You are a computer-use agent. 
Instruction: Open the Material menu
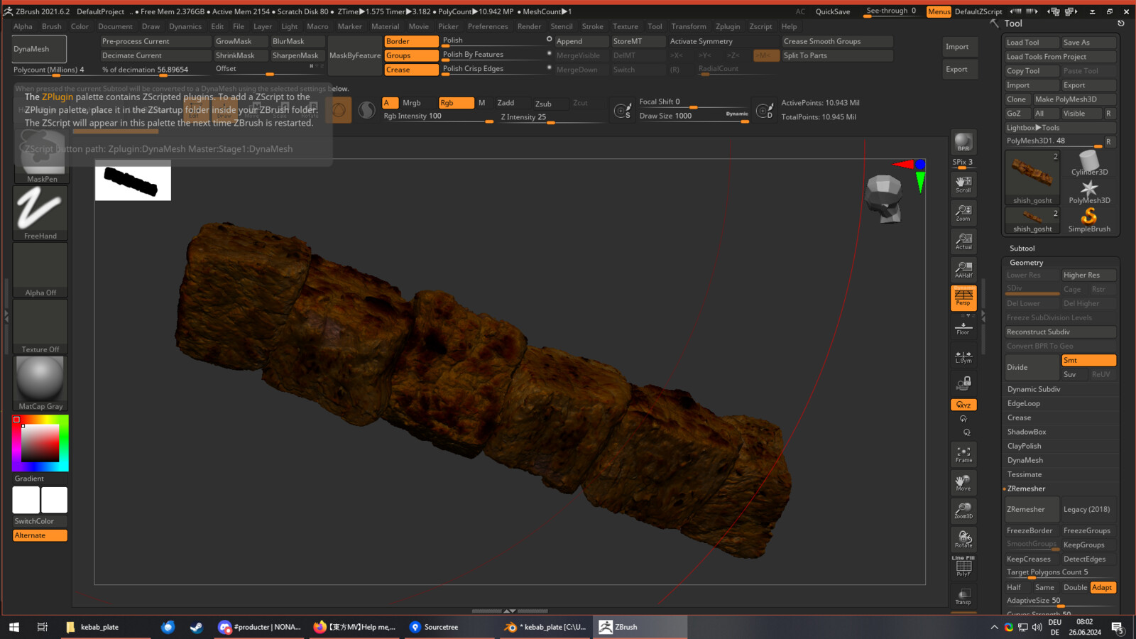pyautogui.click(x=385, y=26)
